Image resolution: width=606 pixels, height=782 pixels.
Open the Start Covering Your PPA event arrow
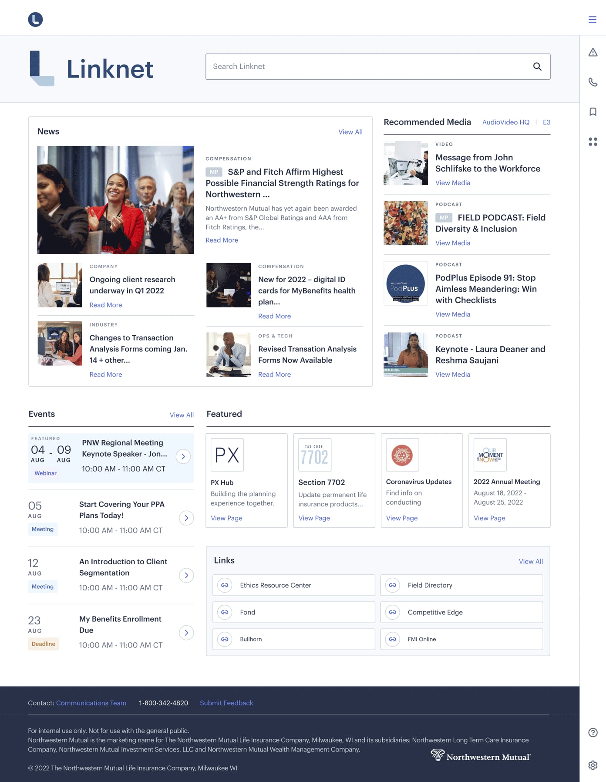click(186, 518)
